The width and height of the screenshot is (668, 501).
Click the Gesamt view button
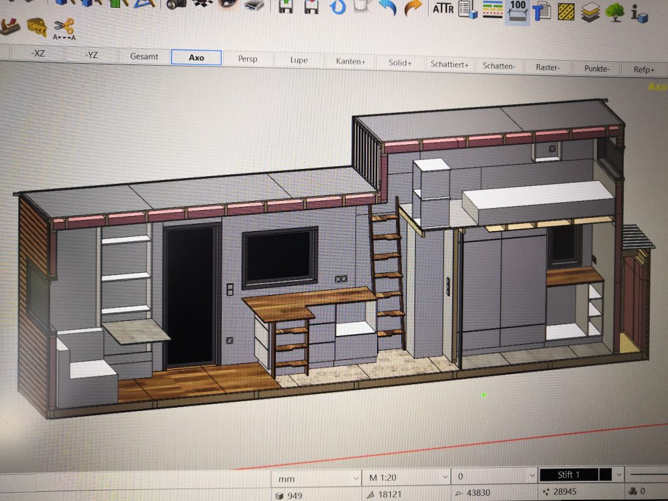pyautogui.click(x=144, y=56)
